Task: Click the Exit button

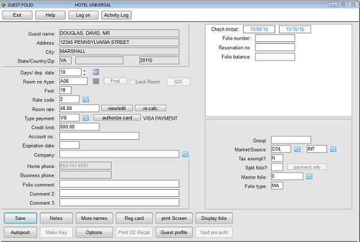Action: click(x=17, y=15)
